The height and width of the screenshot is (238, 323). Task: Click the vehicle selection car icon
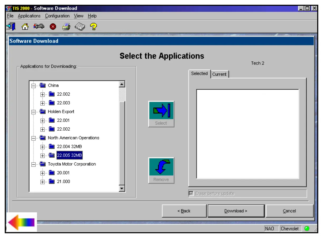pos(39,26)
